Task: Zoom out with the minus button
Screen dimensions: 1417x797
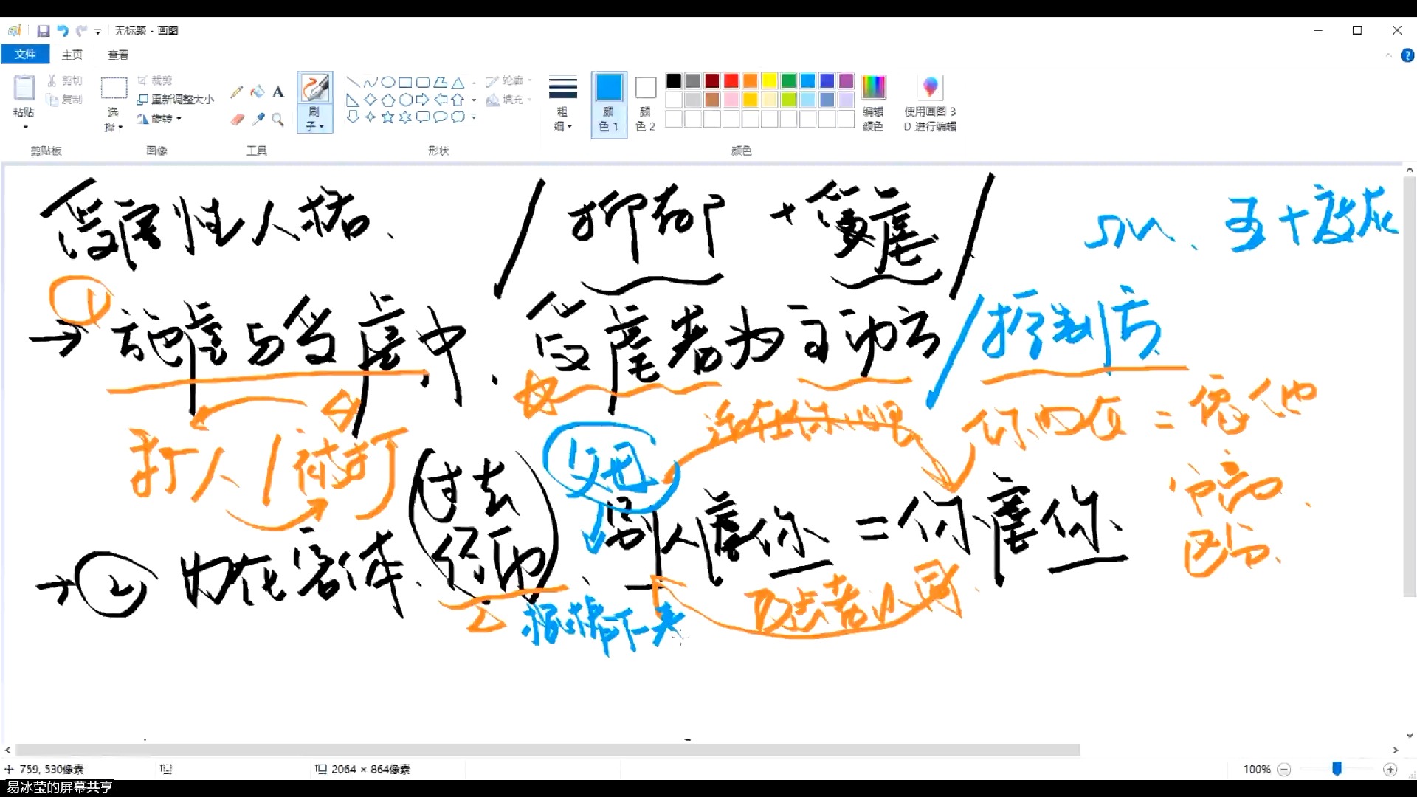Action: pos(1284,770)
